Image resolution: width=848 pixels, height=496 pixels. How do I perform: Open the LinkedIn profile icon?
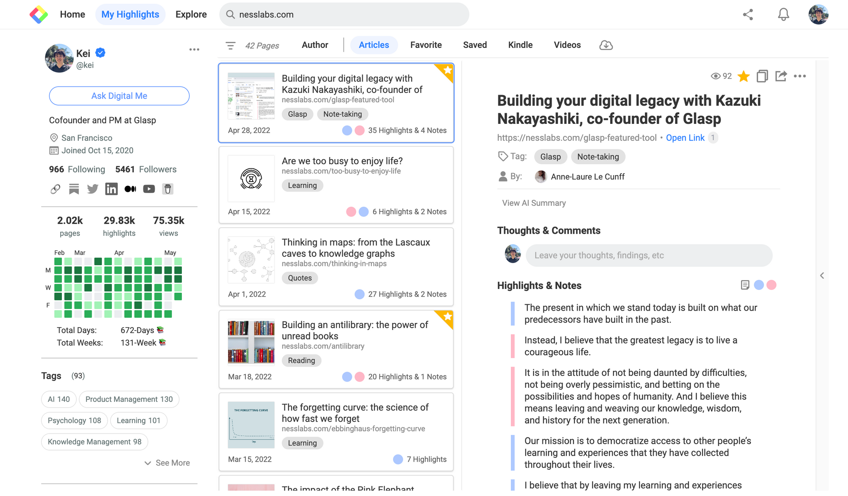112,189
